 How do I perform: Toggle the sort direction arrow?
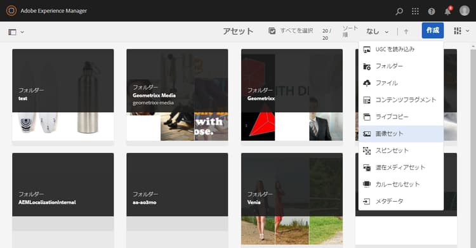[x=406, y=31]
